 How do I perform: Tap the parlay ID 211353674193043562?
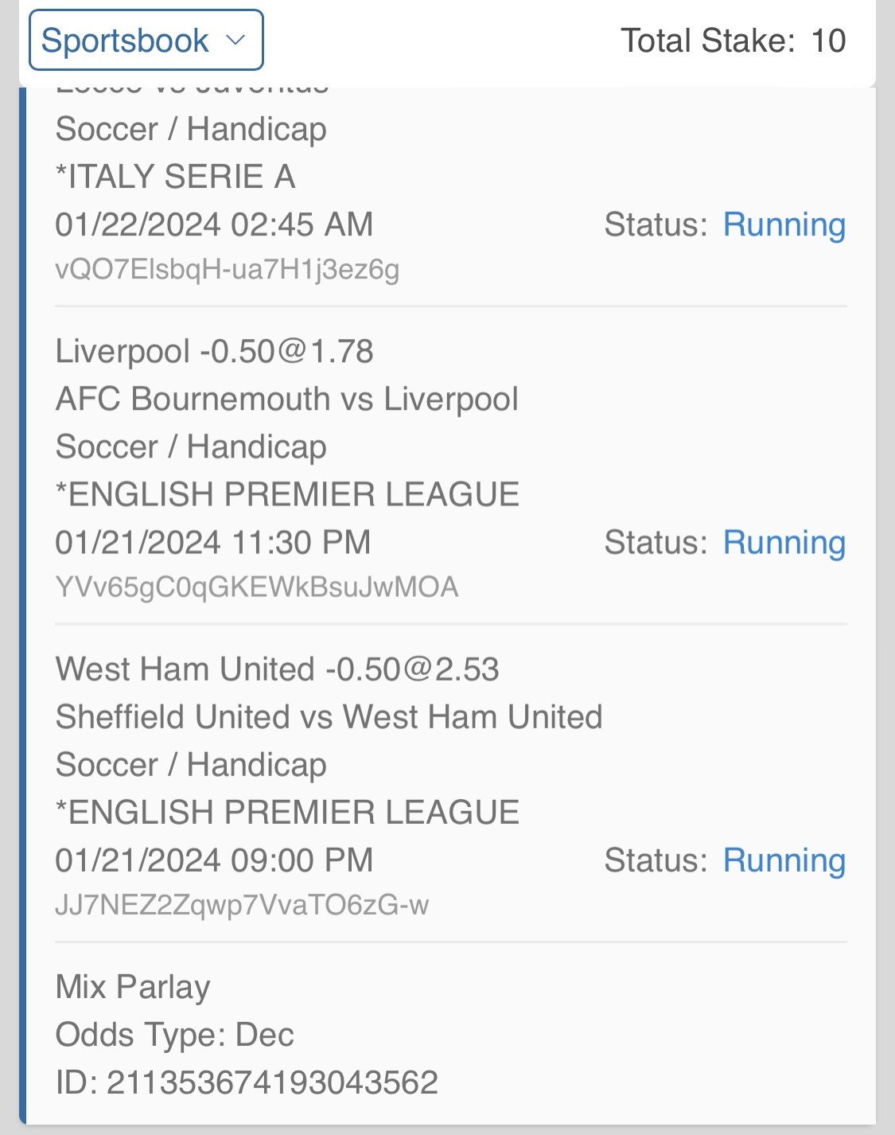point(247,1082)
